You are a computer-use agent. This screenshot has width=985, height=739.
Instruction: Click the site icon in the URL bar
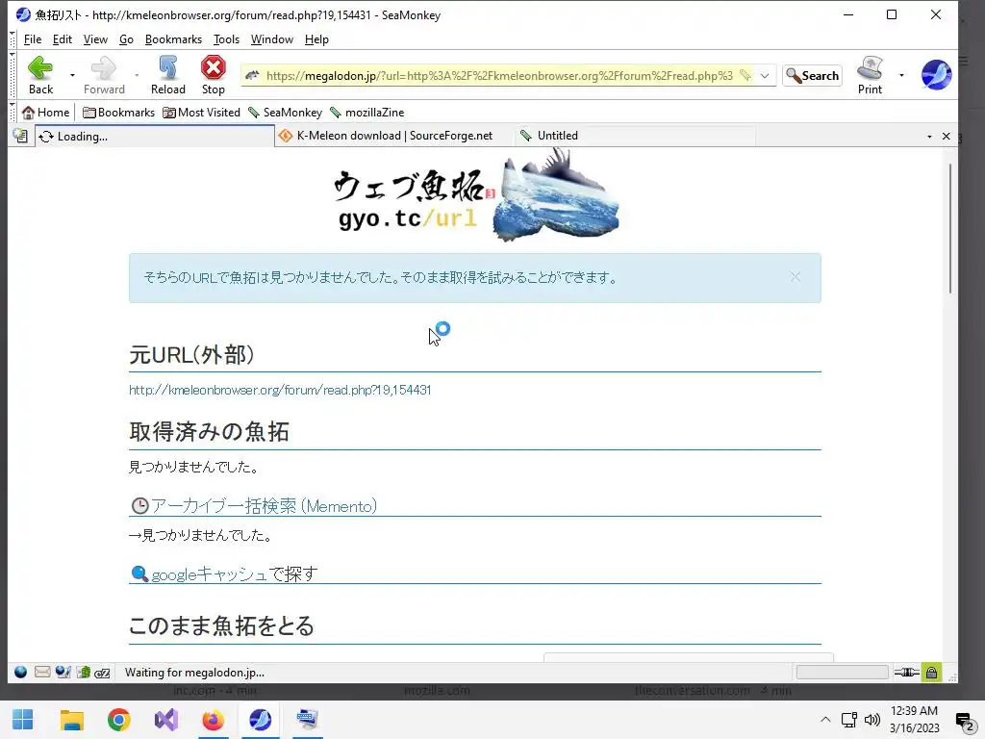coord(253,75)
